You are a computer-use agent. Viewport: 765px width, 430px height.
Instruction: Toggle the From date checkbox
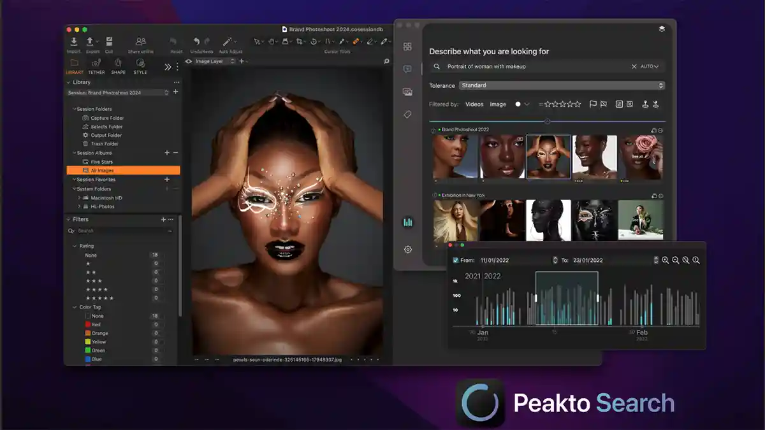click(455, 260)
